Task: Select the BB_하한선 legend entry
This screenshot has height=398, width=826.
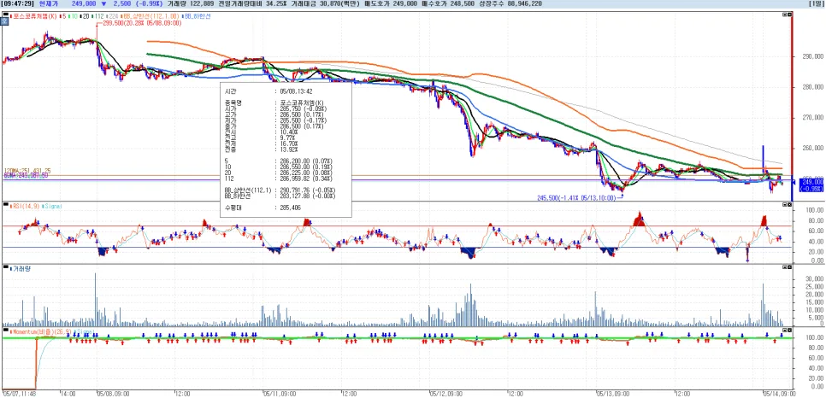Action: [198, 16]
